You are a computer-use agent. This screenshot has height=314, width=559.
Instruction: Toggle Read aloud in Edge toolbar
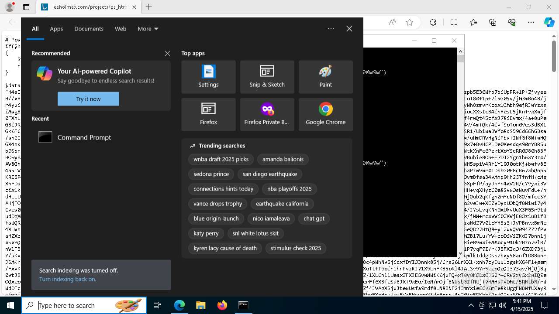[392, 22]
